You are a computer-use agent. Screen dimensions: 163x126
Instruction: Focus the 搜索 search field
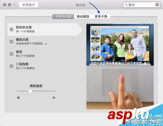click(x=141, y=5)
